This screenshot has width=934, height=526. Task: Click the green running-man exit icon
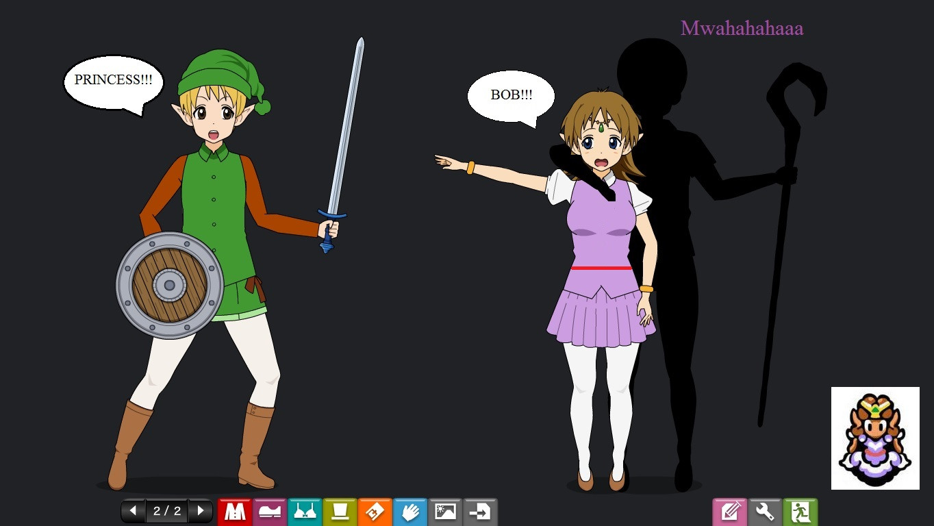click(800, 512)
